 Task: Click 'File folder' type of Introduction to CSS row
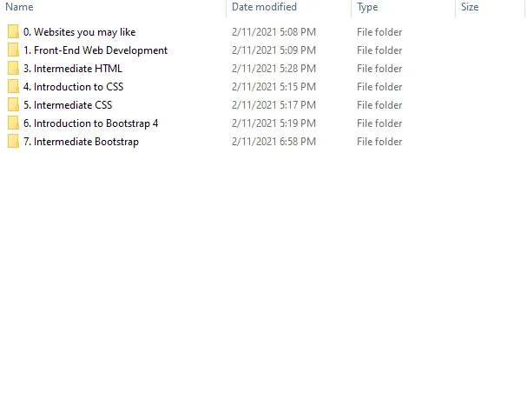(x=379, y=87)
